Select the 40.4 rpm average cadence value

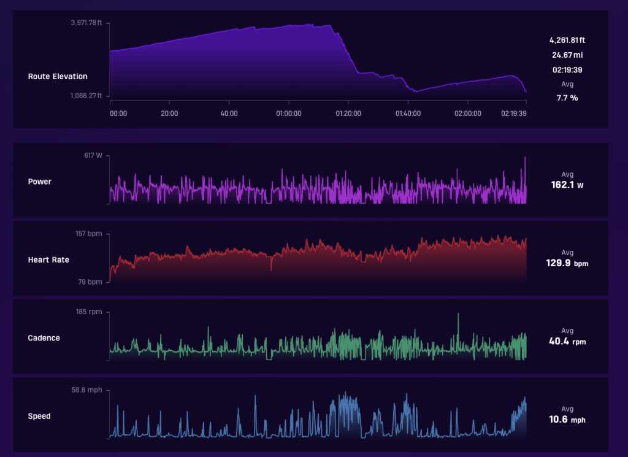567,341
